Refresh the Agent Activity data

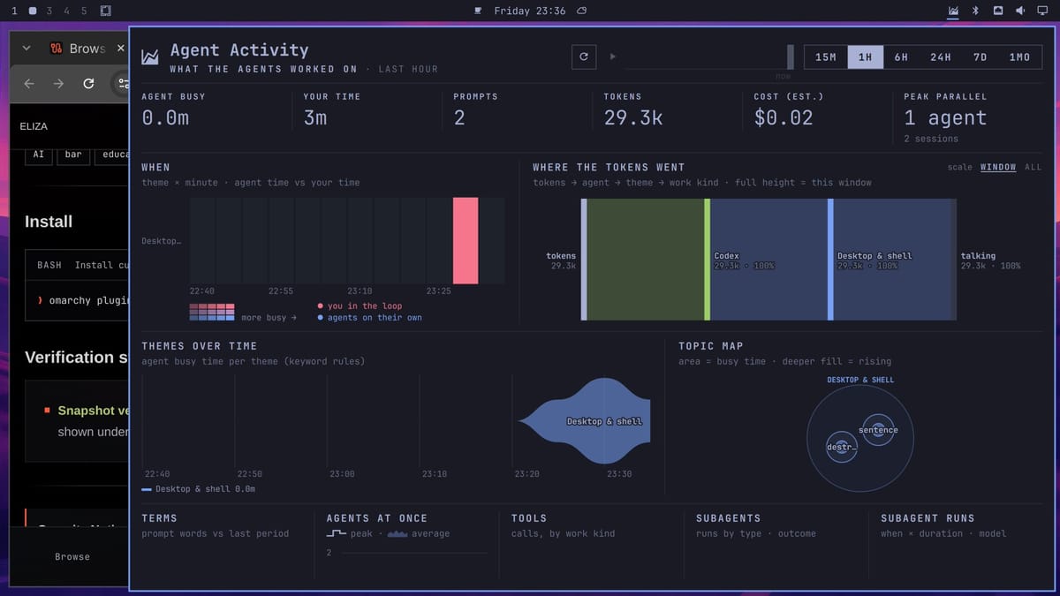tap(583, 57)
